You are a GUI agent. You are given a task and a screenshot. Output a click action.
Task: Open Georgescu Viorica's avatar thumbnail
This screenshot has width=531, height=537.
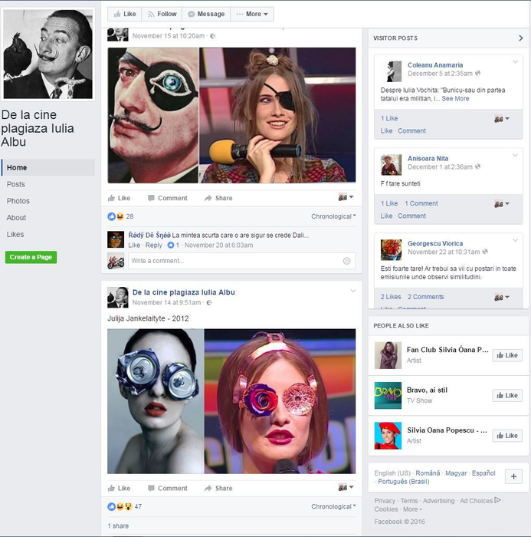[391, 250]
